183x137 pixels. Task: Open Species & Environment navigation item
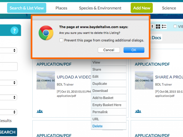(x=100, y=8)
